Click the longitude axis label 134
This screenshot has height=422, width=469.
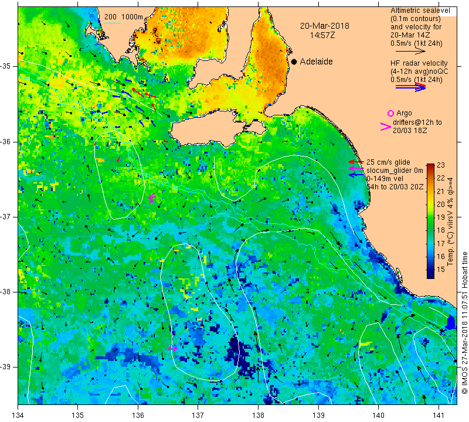(18, 416)
